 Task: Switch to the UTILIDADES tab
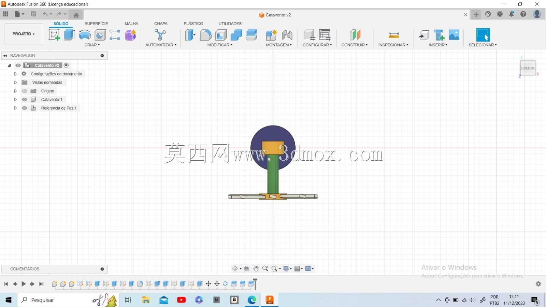[230, 24]
